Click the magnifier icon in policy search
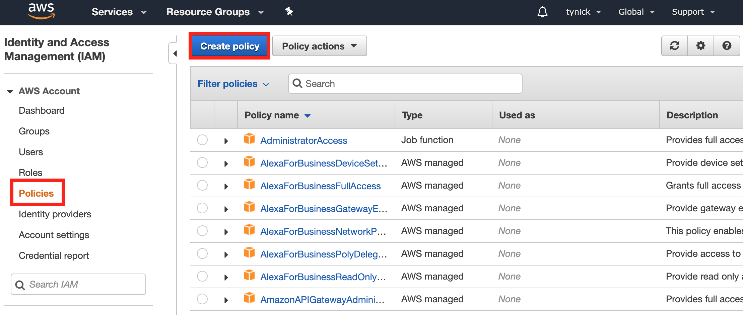 click(x=297, y=83)
